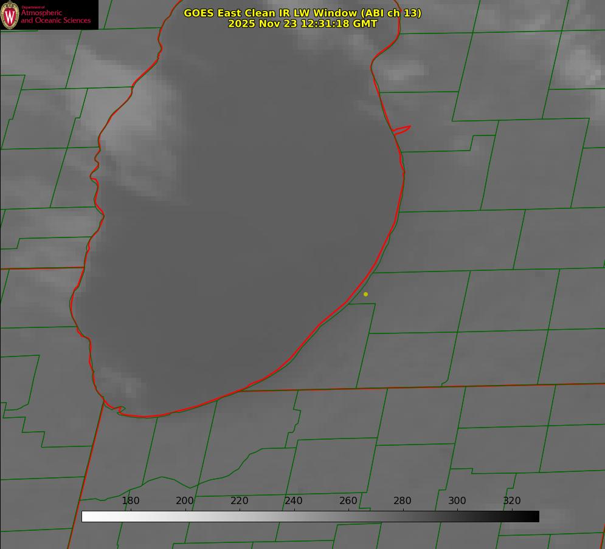Screen dimensions: 605x549
Task: Click the Atmospheric and Oceanic Sciences text
Action: (x=55, y=16)
